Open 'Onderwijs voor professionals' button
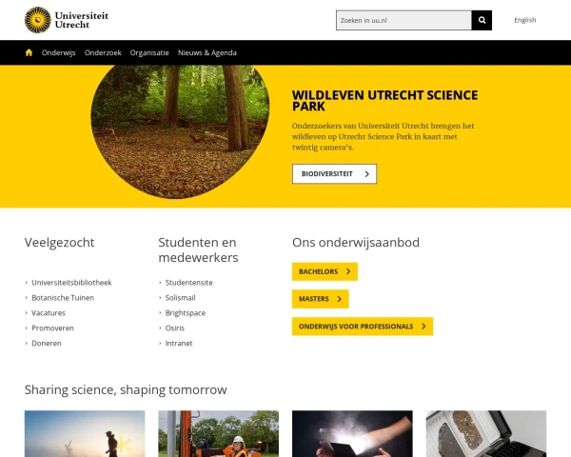 [x=363, y=327]
